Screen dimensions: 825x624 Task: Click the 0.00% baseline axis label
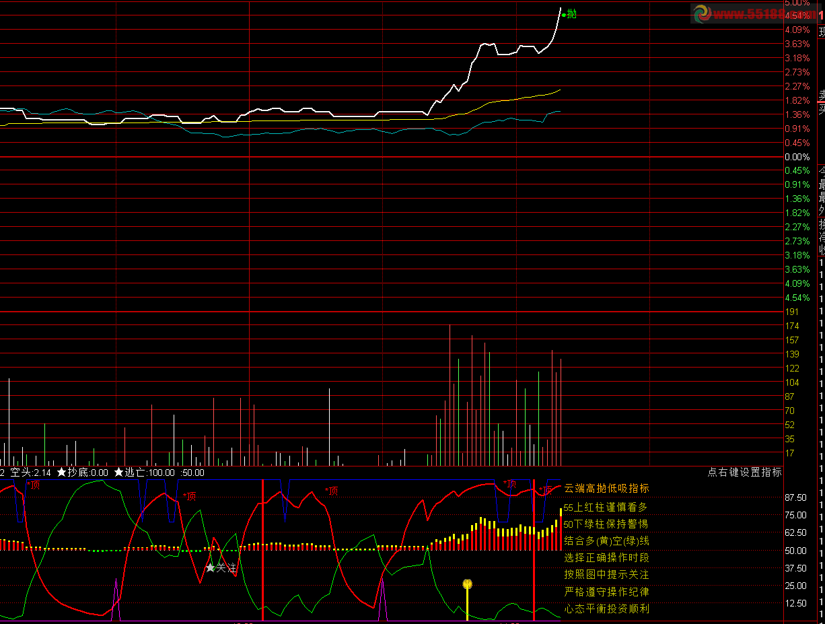[x=797, y=157]
